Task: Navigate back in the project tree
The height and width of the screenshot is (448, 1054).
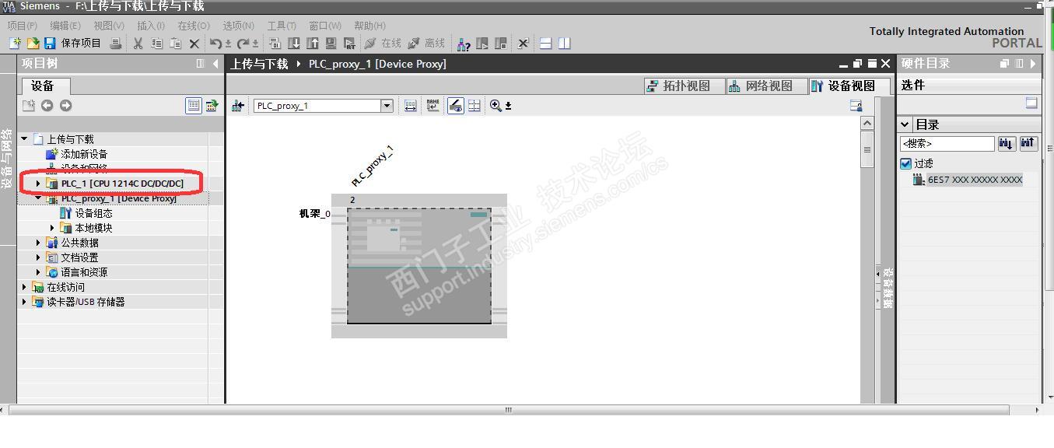Action: pos(47,106)
